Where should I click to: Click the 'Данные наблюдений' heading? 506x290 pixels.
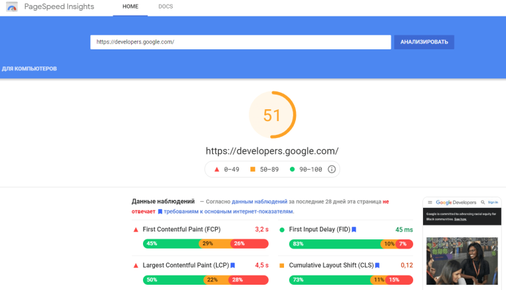[x=163, y=201]
